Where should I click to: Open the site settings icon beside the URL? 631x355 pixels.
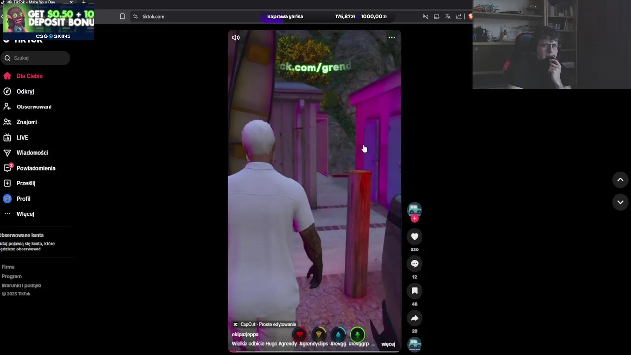tap(135, 16)
